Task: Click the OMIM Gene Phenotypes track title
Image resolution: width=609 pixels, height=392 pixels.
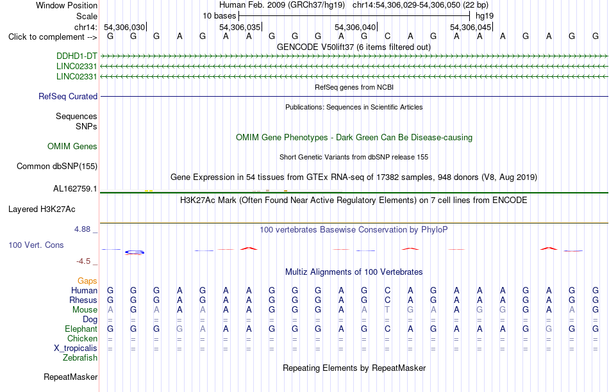Action: pyautogui.click(x=354, y=138)
